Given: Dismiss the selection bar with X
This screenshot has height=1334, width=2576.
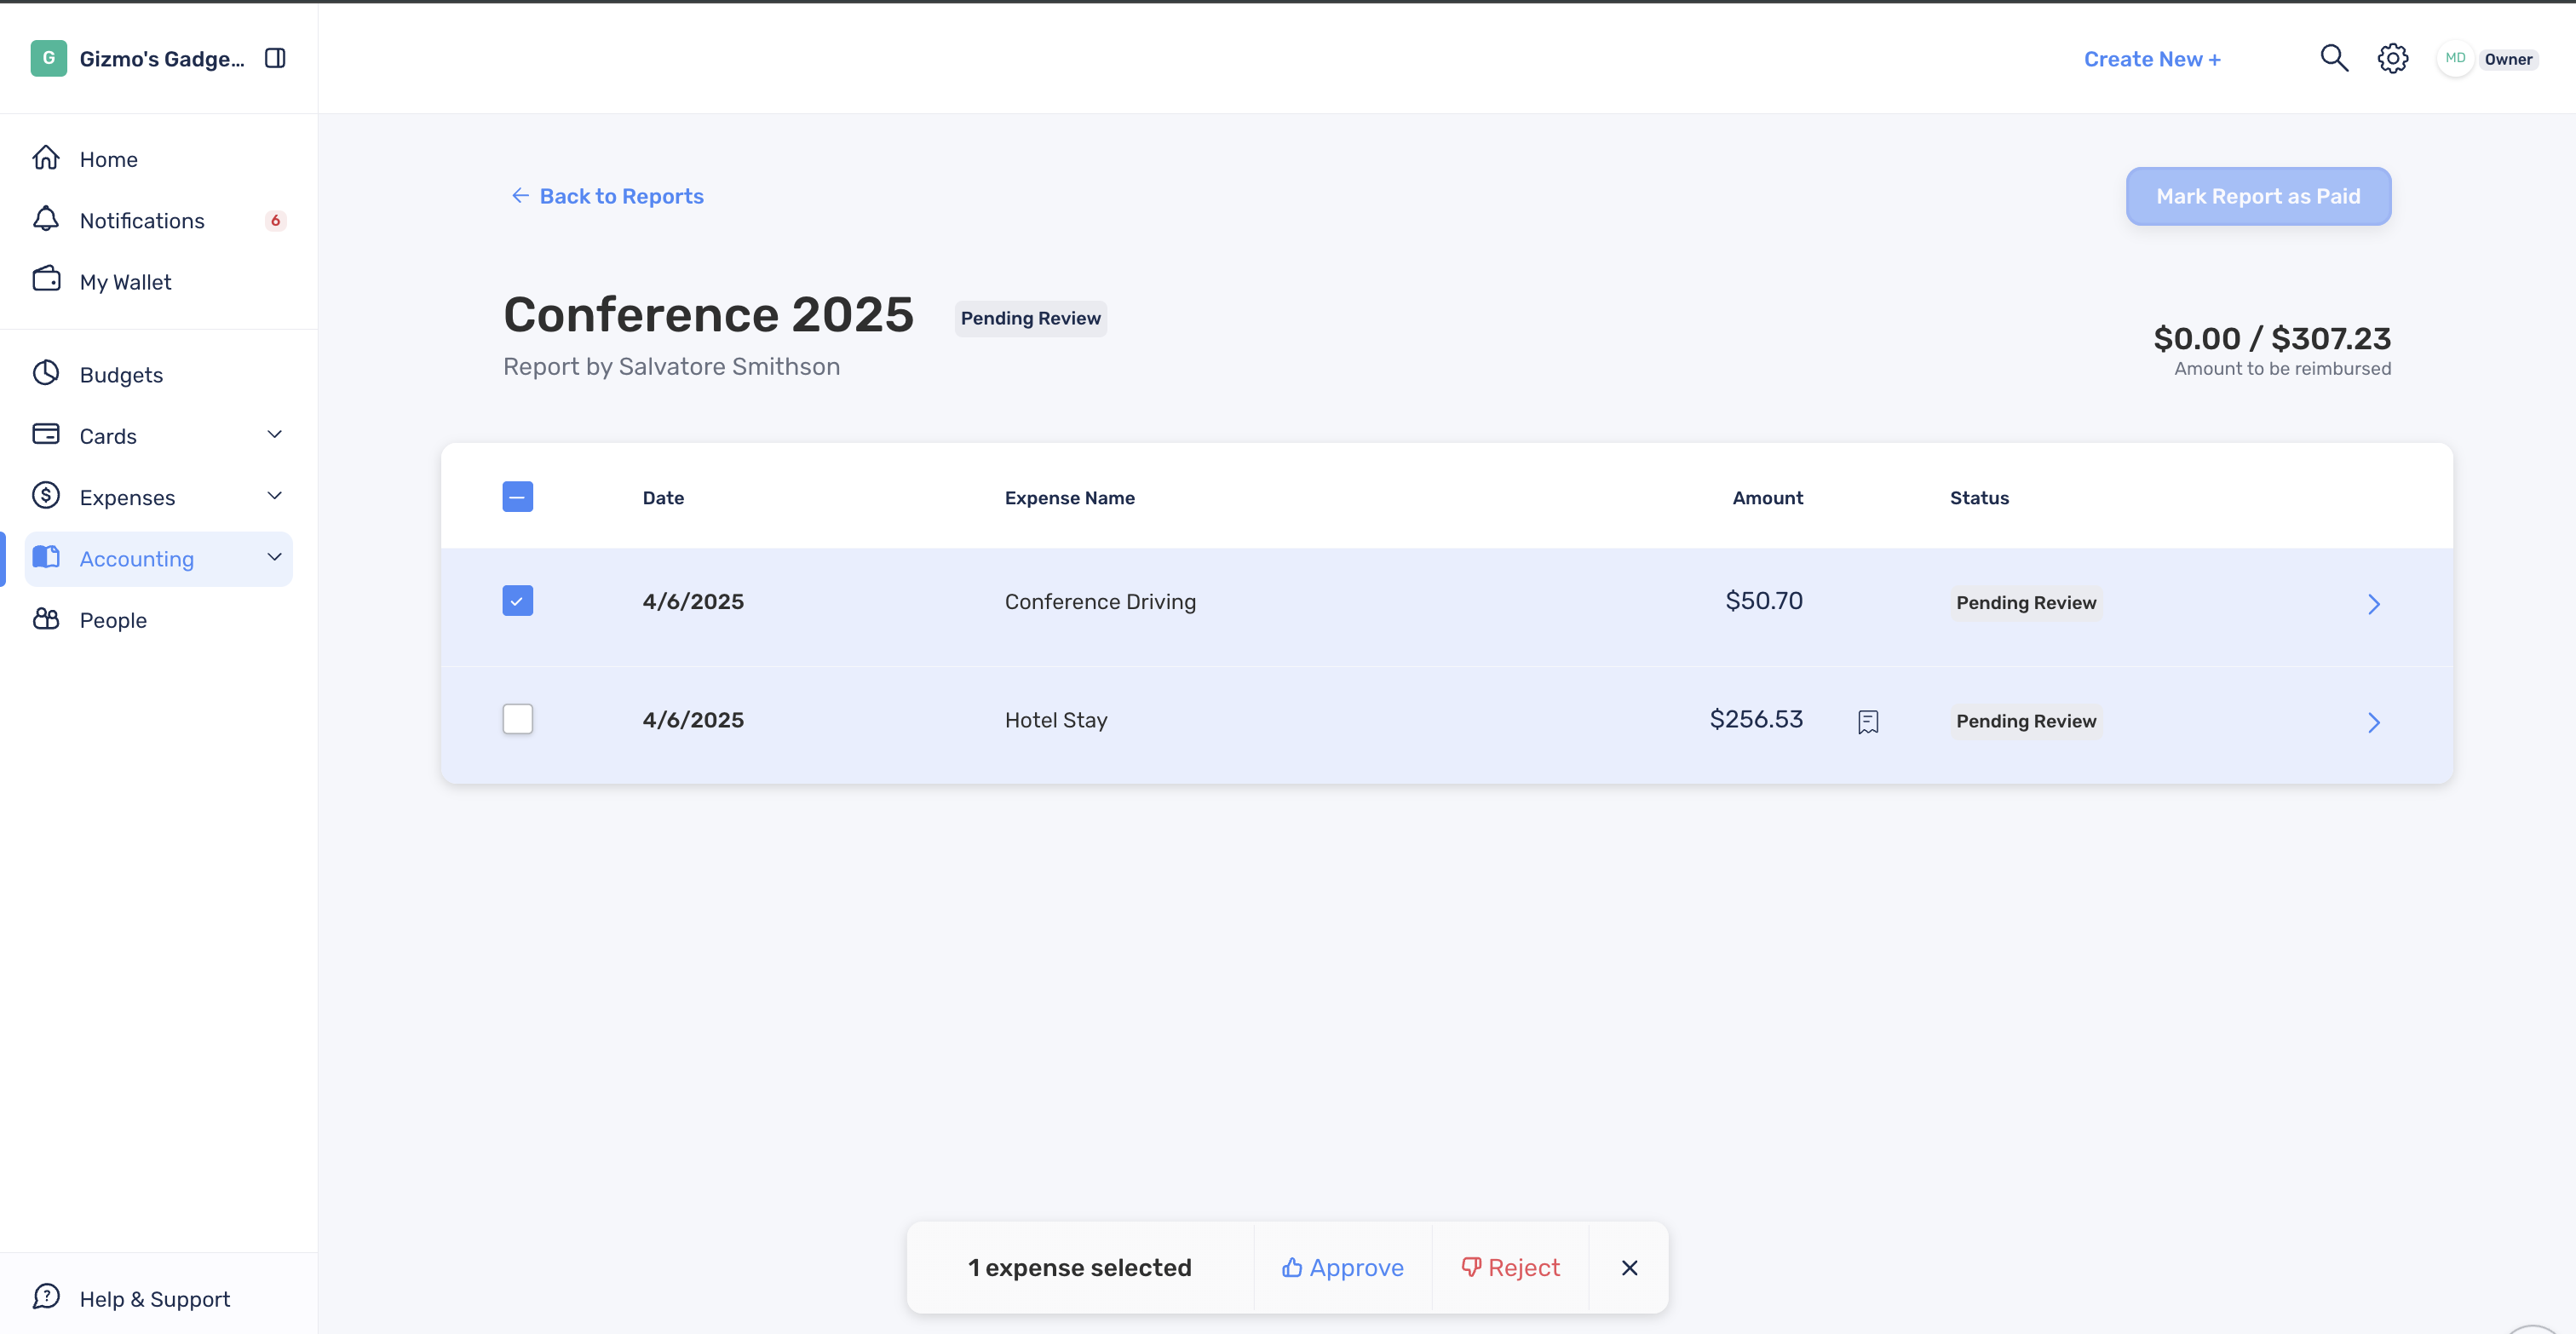Looking at the screenshot, I should tap(1629, 1267).
